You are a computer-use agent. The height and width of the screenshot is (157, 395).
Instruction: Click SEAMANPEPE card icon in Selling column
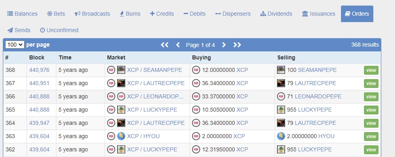(281, 70)
